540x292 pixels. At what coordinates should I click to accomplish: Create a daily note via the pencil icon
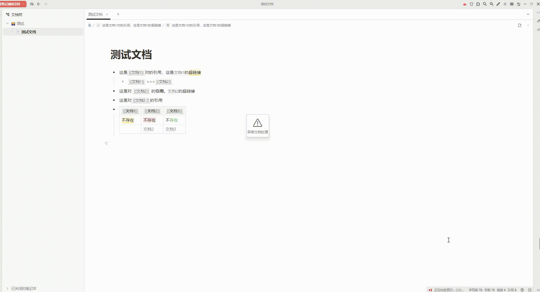tap(499, 4)
